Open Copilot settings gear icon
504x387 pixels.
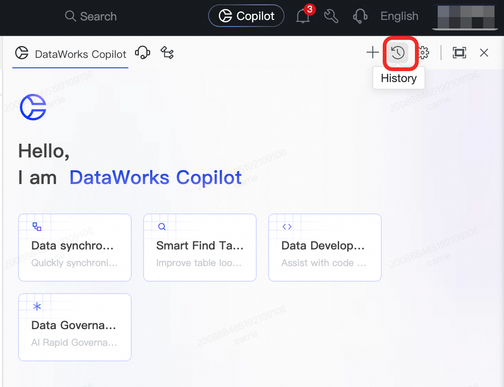(423, 53)
